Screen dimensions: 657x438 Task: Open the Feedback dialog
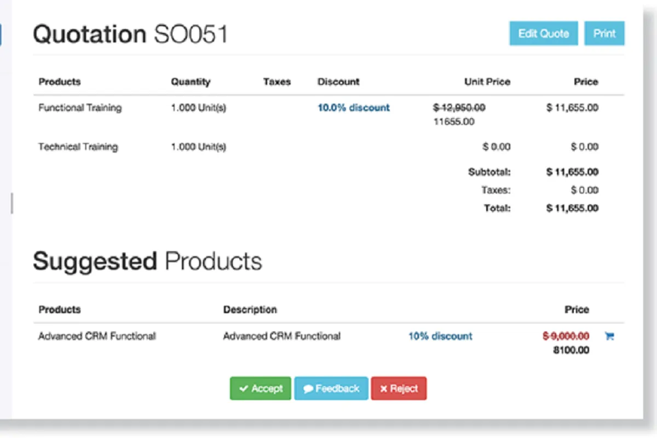click(x=331, y=389)
